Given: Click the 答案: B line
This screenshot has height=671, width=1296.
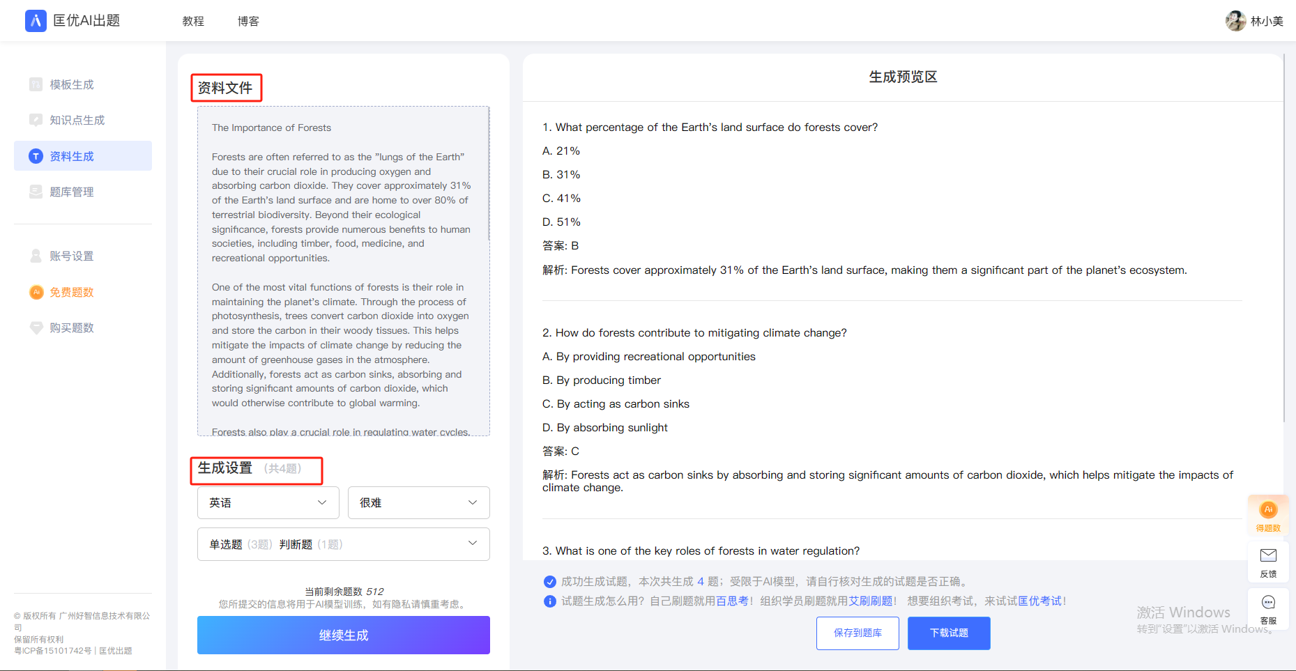Looking at the screenshot, I should pos(561,245).
